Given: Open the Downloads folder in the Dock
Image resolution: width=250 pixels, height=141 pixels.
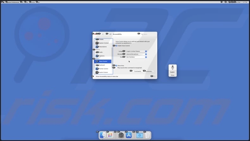Looking at the screenshot, I should (140, 135).
